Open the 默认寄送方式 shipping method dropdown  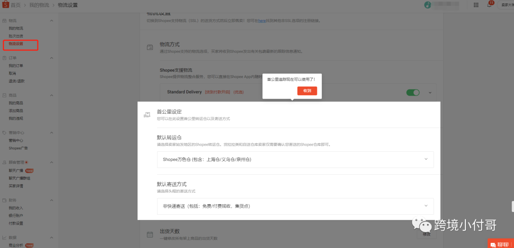point(296,206)
